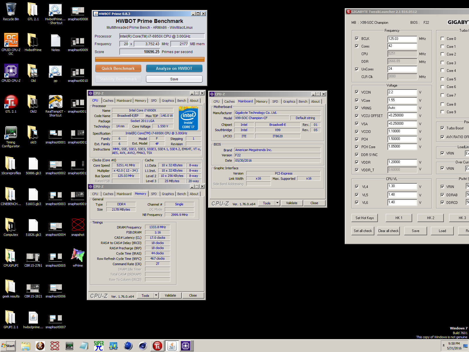Click the Load button in TweakLauncher
This screenshot has height=352, width=469.
click(x=442, y=231)
